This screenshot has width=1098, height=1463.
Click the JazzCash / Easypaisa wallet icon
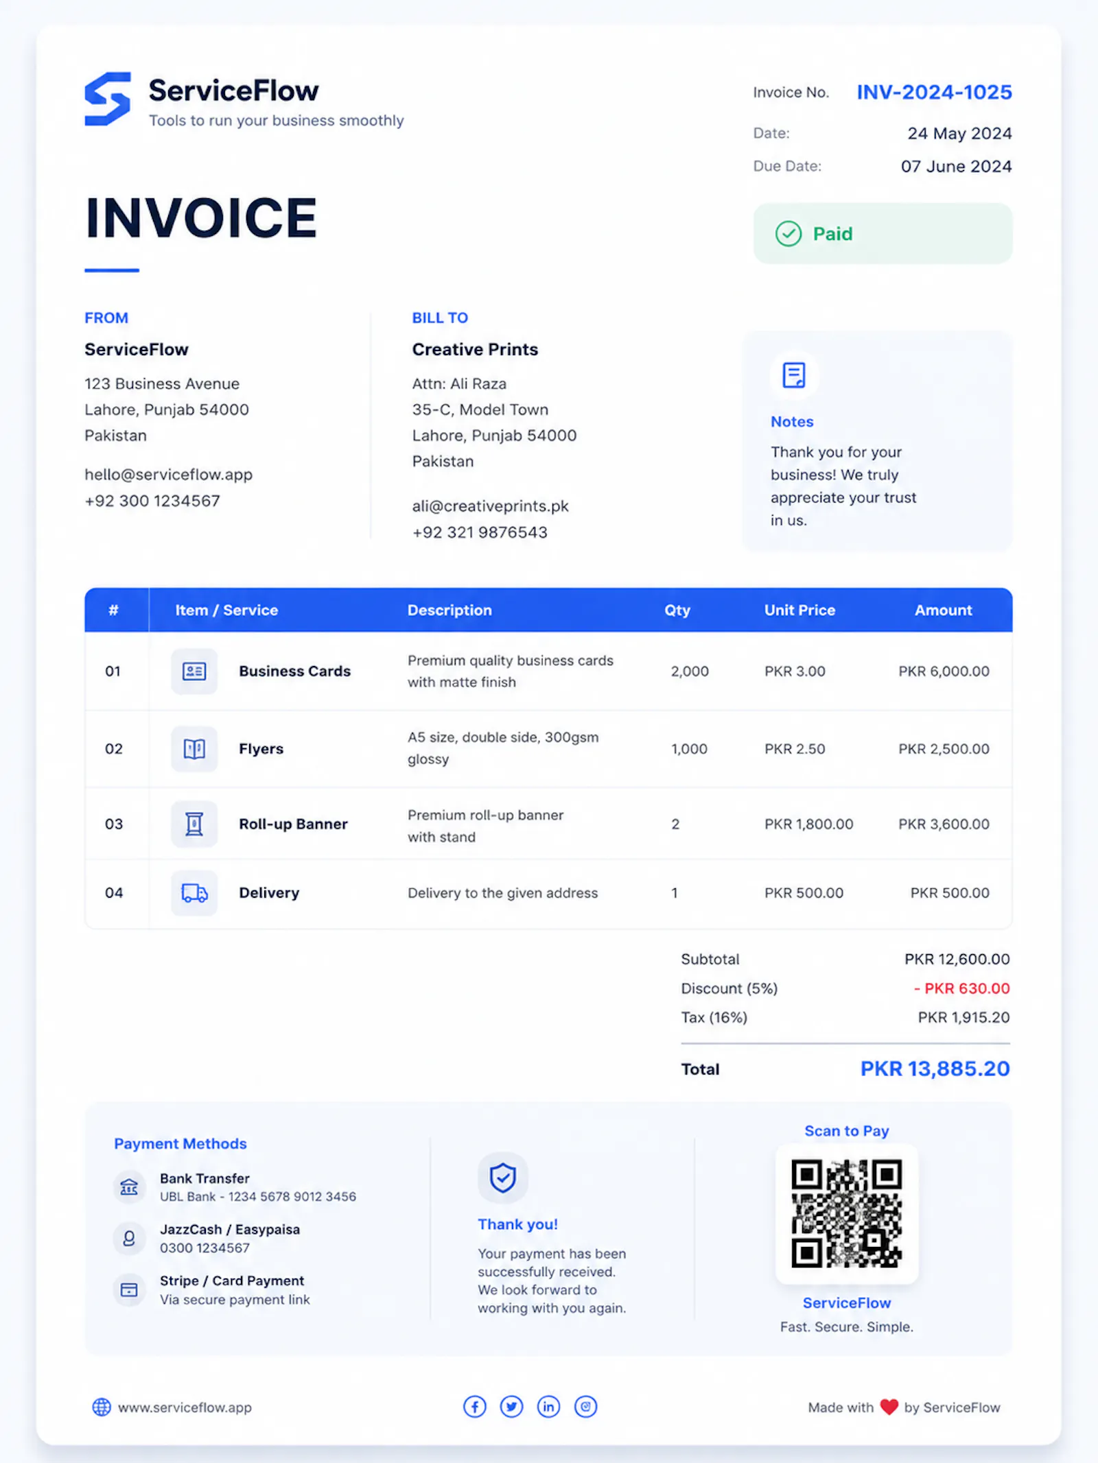click(129, 1238)
